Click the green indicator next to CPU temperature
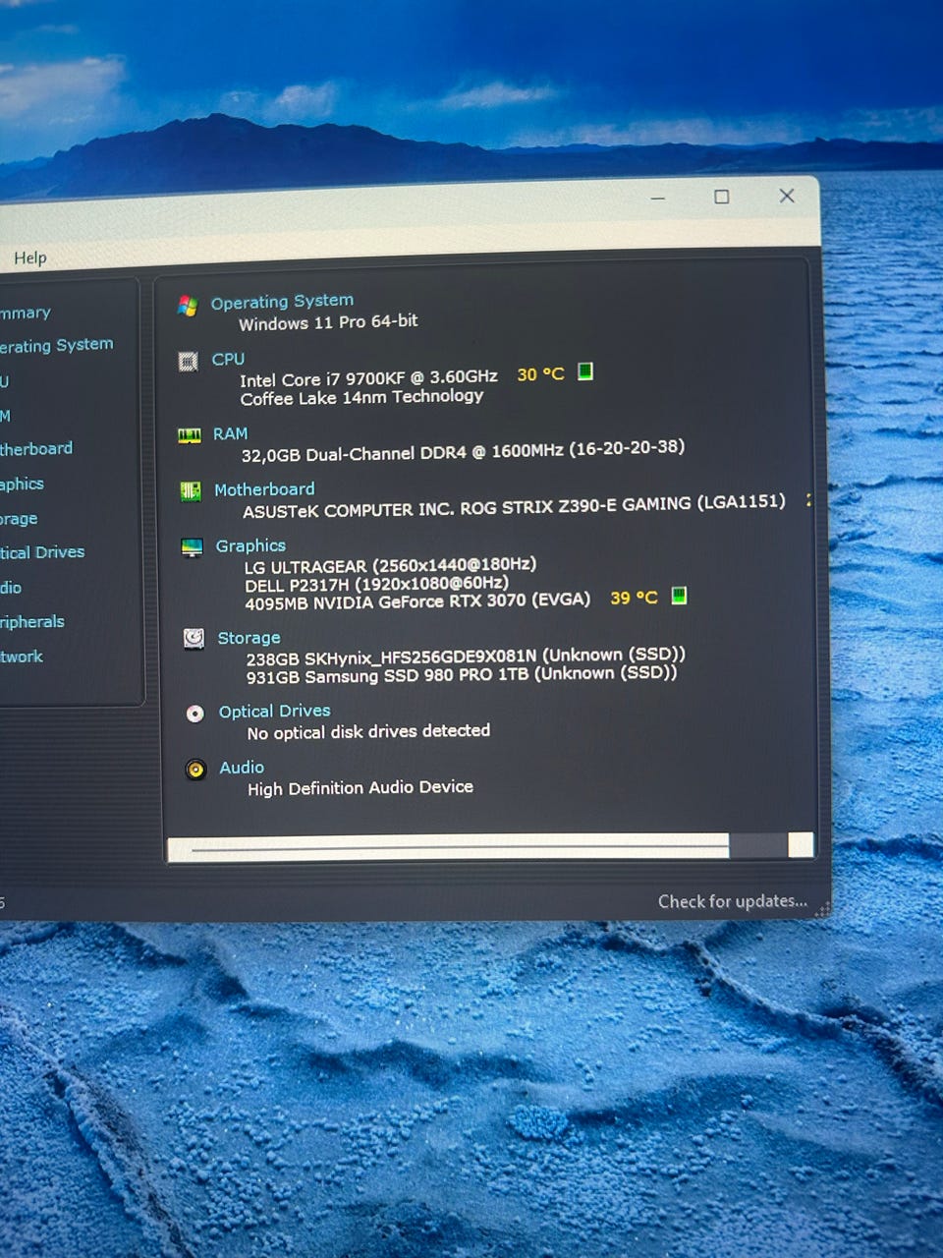 (585, 372)
